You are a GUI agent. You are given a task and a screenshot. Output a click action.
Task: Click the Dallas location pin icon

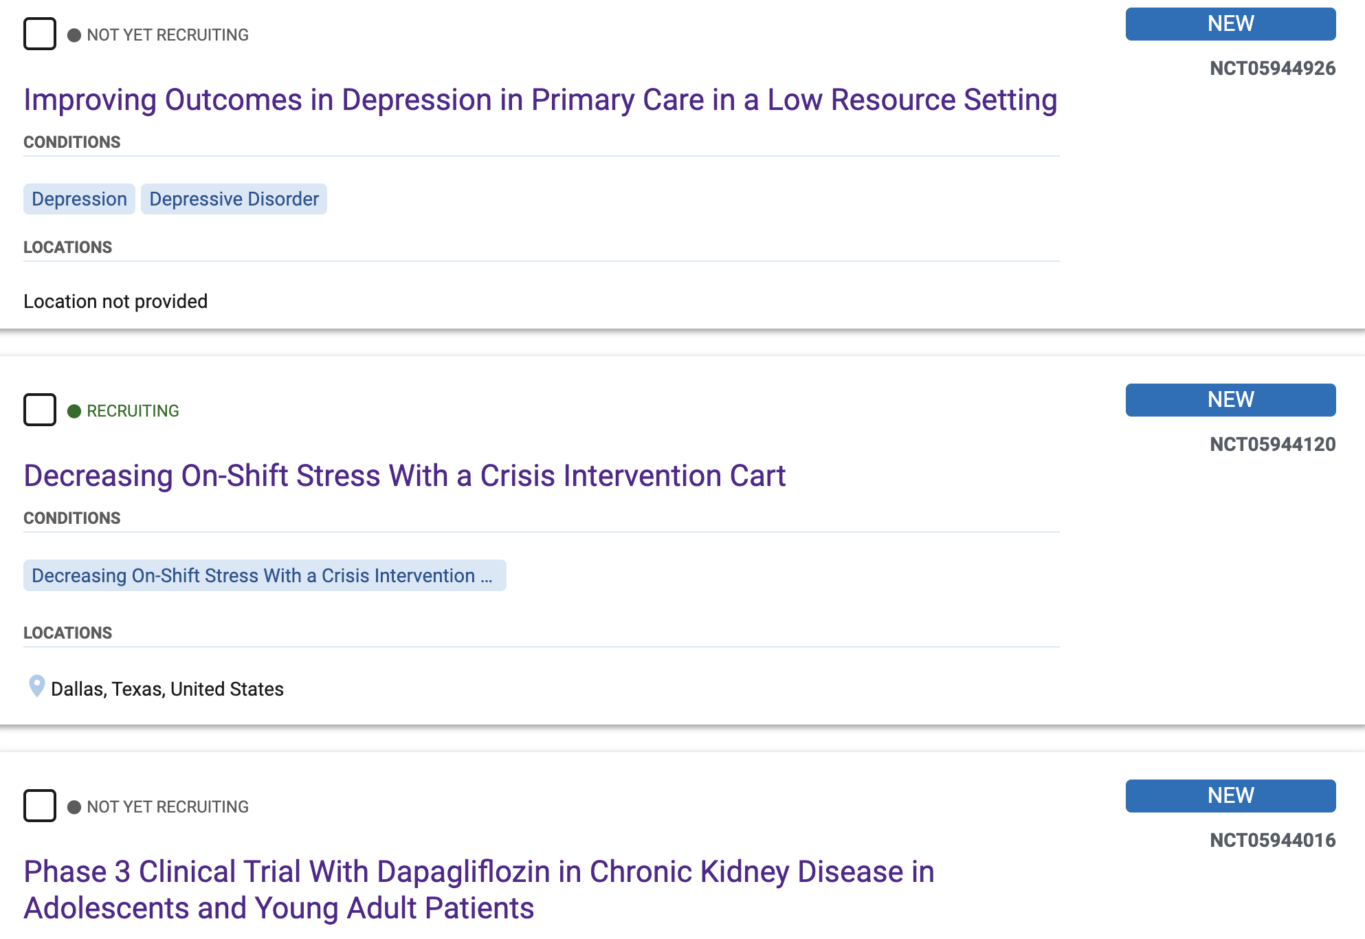(36, 686)
